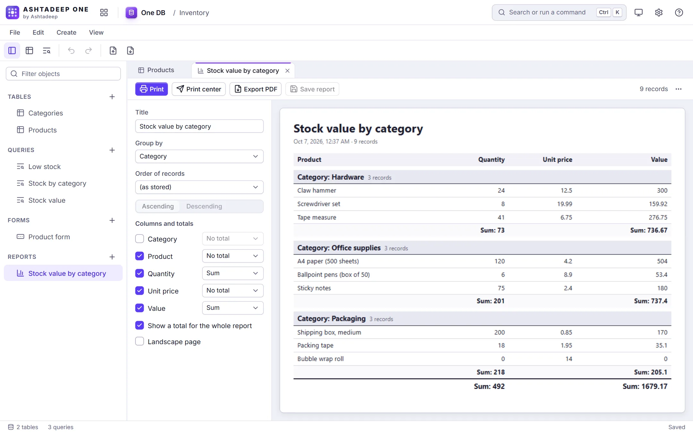Uncheck the Value column checkbox
Screen dimensions: 693x433
(x=140, y=308)
